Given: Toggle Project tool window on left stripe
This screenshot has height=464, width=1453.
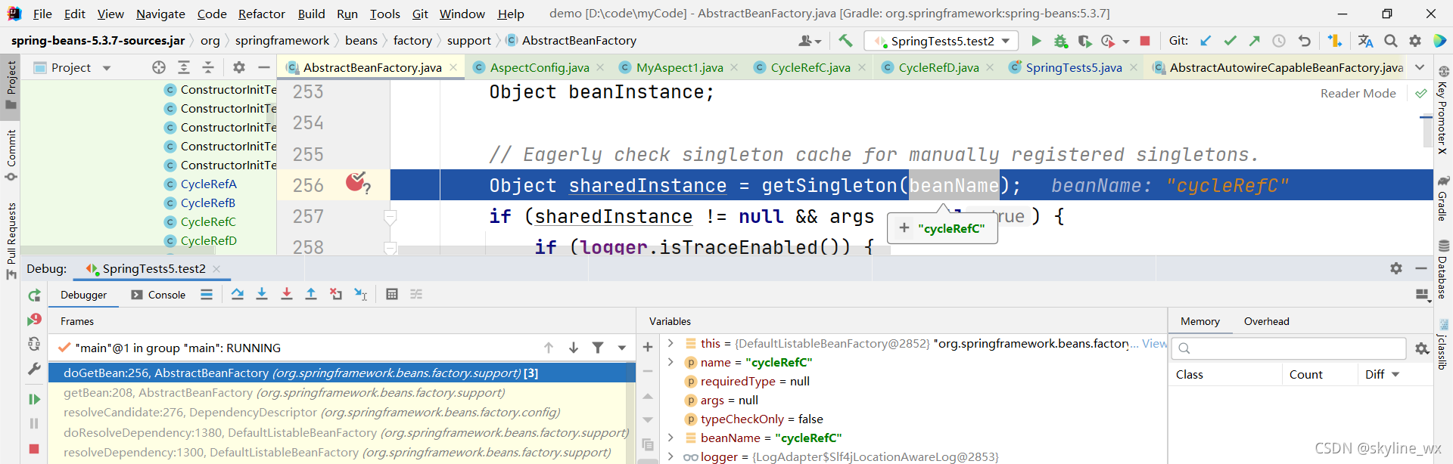Looking at the screenshot, I should point(11,85).
